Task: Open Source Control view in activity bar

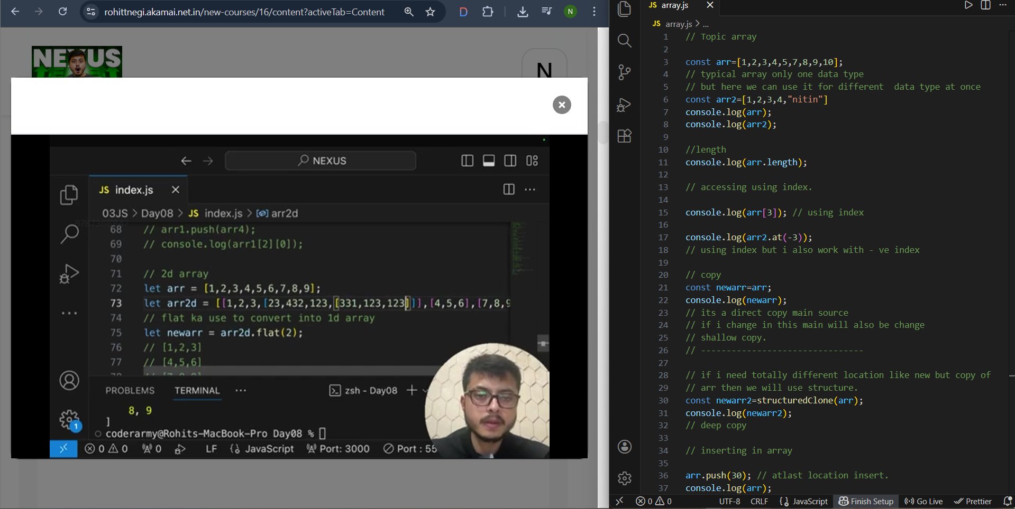Action: click(x=625, y=72)
